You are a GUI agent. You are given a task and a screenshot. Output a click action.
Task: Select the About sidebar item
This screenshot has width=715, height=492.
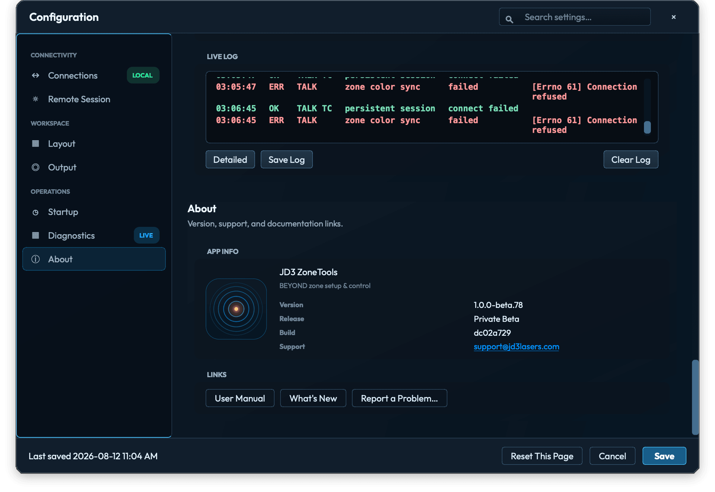[94, 259]
